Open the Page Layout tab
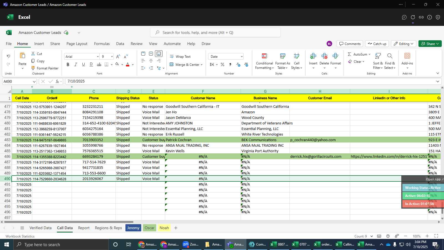This screenshot has width=444, height=250. [x=77, y=44]
